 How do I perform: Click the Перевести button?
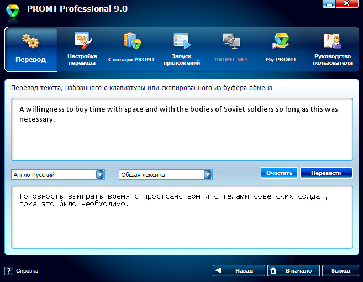[326, 173]
